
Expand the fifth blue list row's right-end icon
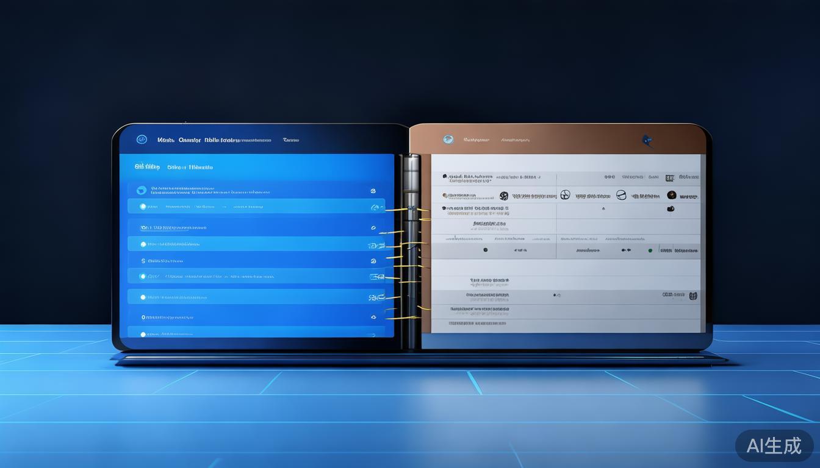point(373,261)
